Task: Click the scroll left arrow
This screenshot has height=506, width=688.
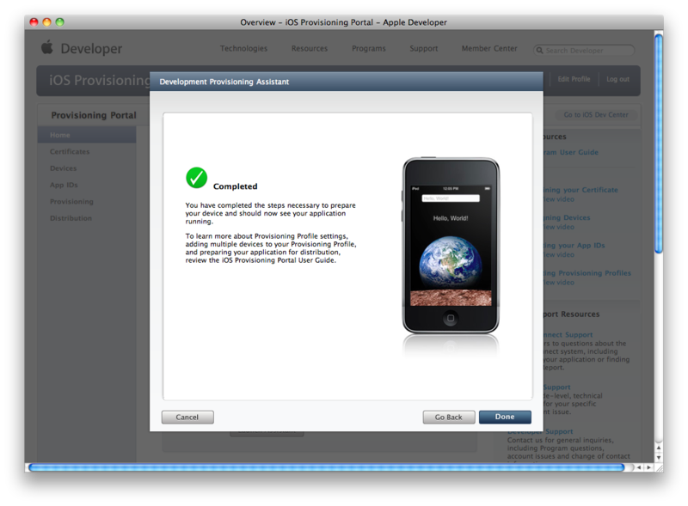Action: point(639,467)
